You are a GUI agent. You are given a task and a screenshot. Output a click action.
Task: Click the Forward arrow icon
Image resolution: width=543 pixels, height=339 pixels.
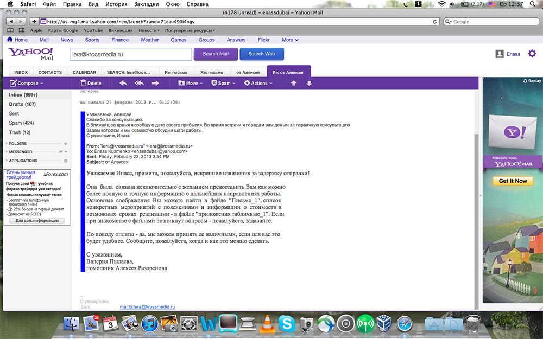pyautogui.click(x=155, y=83)
